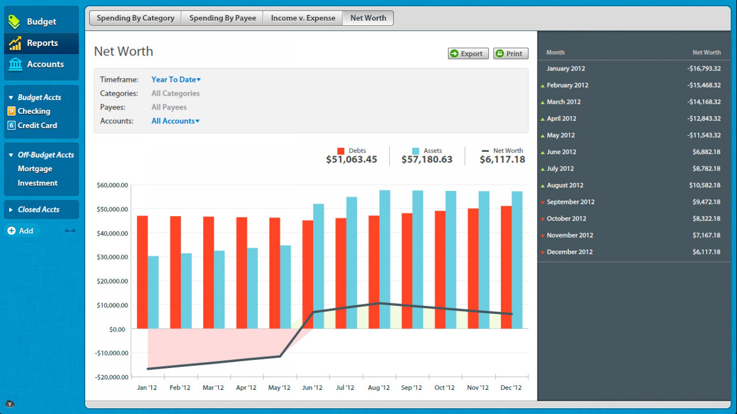This screenshot has height=414, width=737.
Task: Click the Checking account badge icon
Action: pyautogui.click(x=12, y=111)
